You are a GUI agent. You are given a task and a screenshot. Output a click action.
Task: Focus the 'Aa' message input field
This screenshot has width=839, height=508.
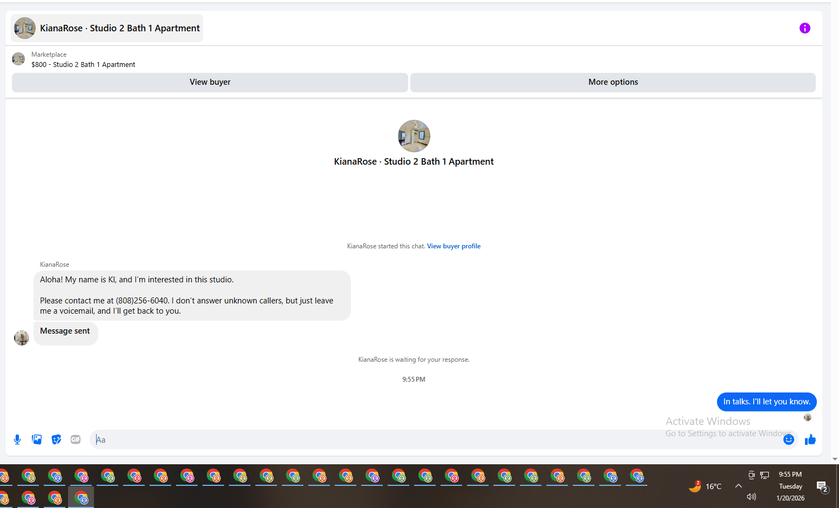click(x=437, y=439)
